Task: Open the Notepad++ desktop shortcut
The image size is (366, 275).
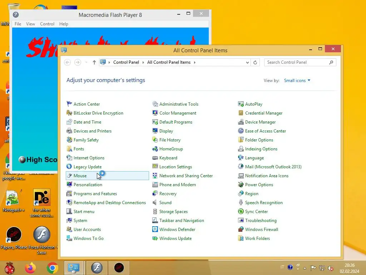Action: 14,201
